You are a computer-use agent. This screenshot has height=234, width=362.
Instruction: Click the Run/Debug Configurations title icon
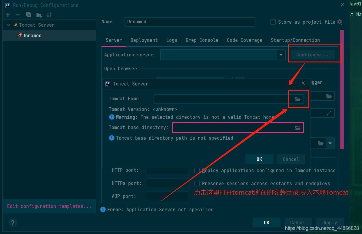click(8, 5)
